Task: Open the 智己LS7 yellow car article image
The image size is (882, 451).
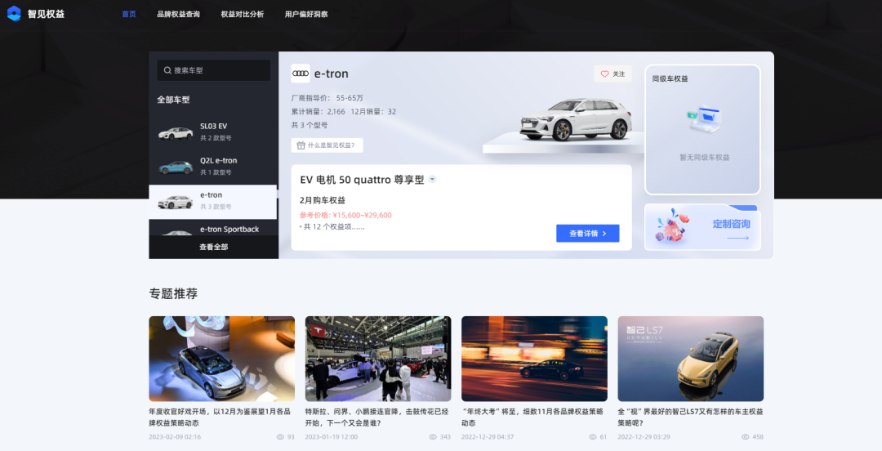Action: [691, 359]
